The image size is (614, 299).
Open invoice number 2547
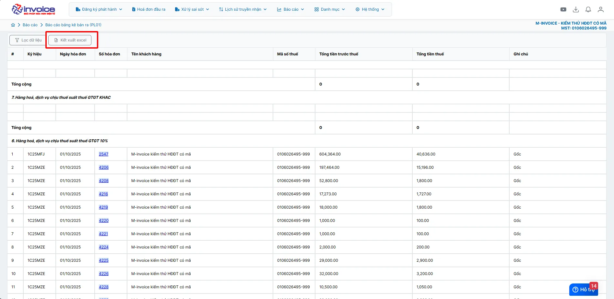104,154
